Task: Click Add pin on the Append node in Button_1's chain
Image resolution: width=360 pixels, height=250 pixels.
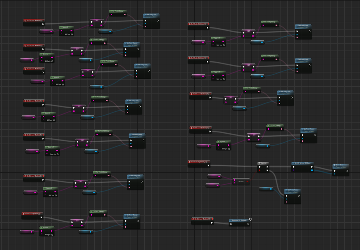Action: [x=69, y=34]
